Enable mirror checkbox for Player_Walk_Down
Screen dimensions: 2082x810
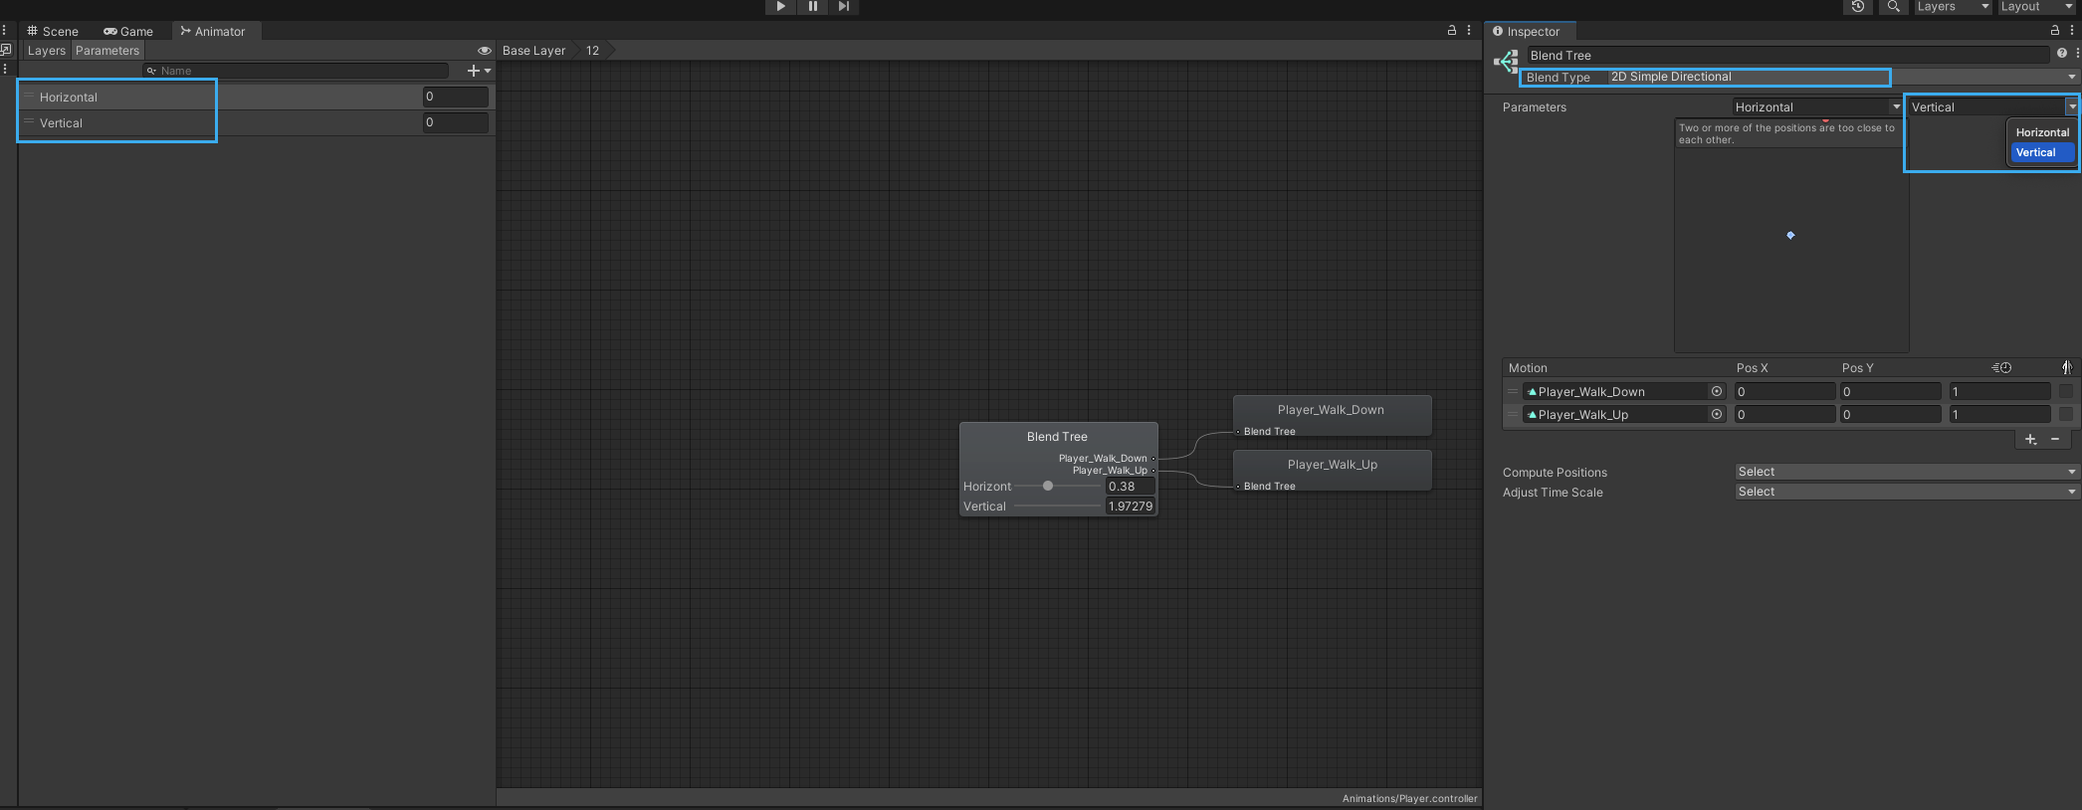(2066, 392)
